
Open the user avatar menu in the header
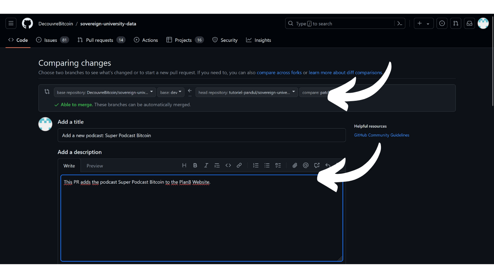483,24
